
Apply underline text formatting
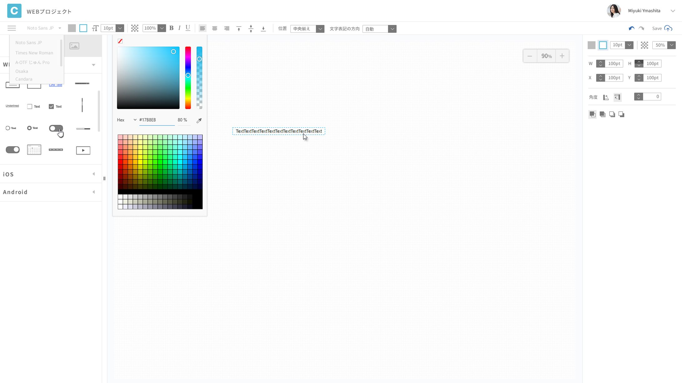point(188,28)
